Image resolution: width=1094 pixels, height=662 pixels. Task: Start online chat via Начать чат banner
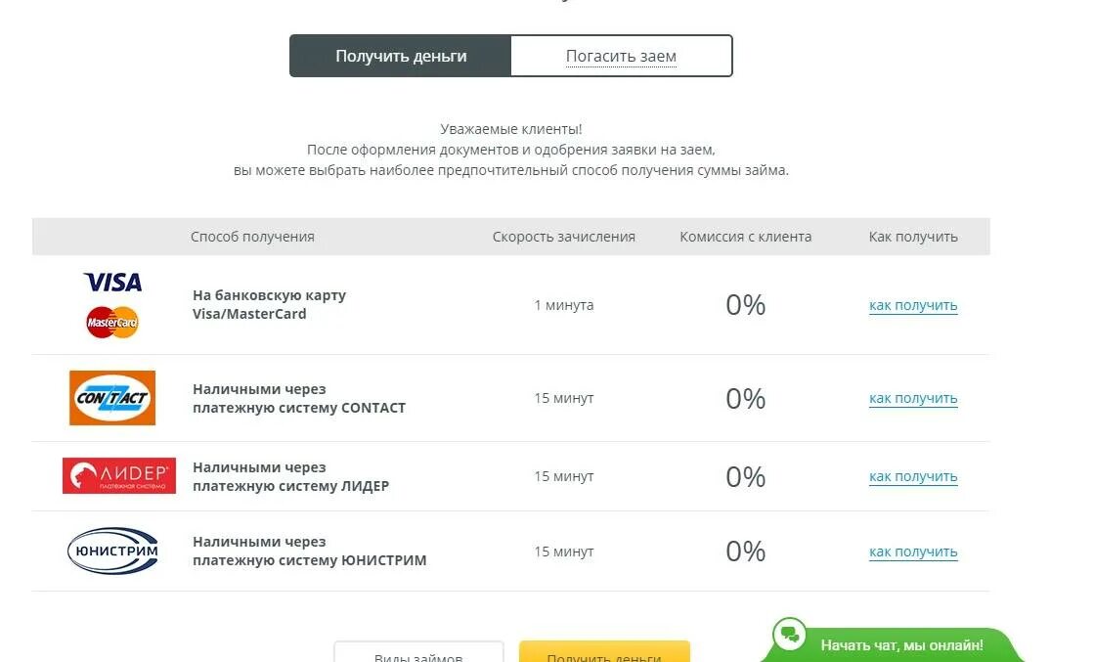pos(901,645)
